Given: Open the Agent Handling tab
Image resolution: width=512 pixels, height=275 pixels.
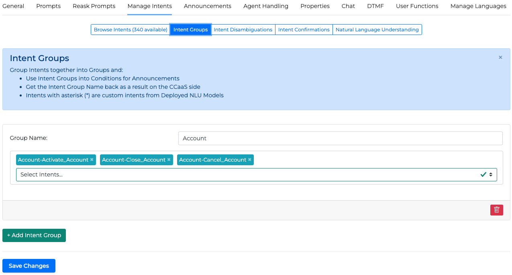Looking at the screenshot, I should pyautogui.click(x=266, y=6).
